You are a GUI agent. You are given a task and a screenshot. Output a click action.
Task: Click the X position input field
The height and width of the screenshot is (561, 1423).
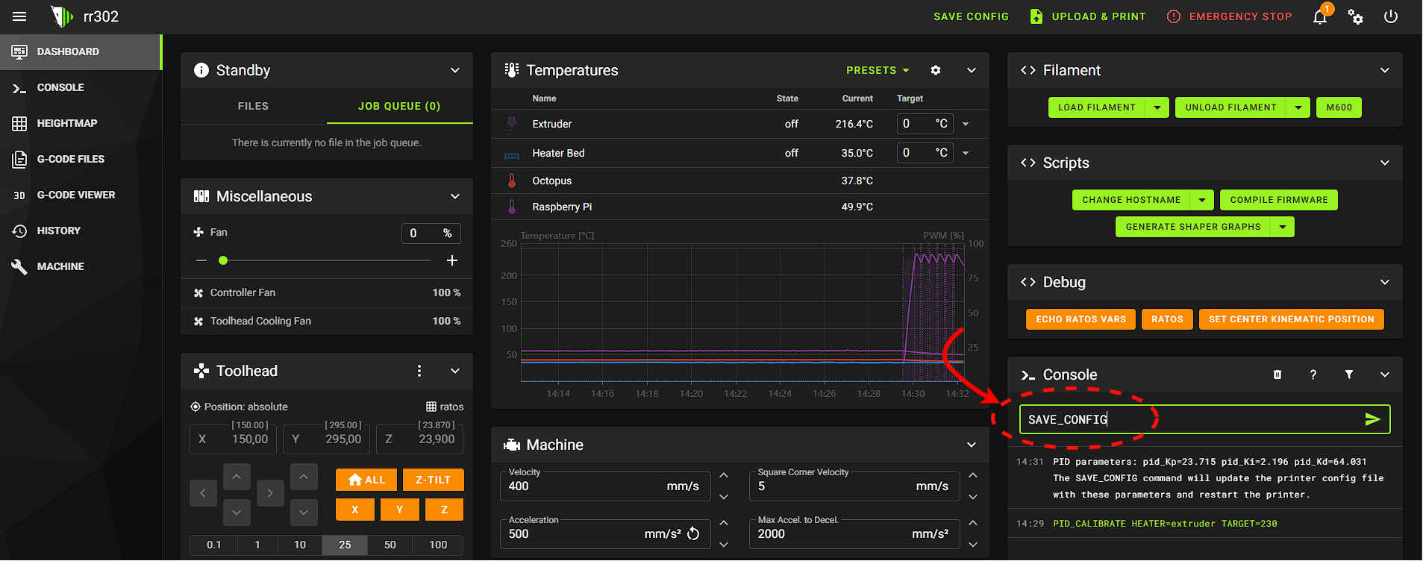234,439
